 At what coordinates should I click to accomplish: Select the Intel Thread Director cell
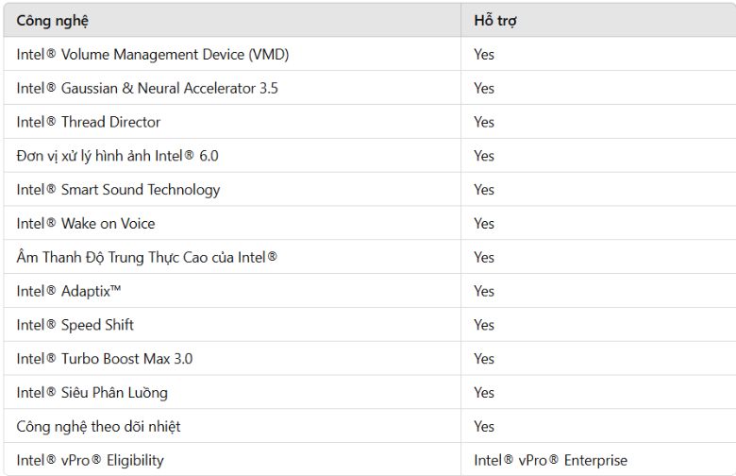pos(88,122)
